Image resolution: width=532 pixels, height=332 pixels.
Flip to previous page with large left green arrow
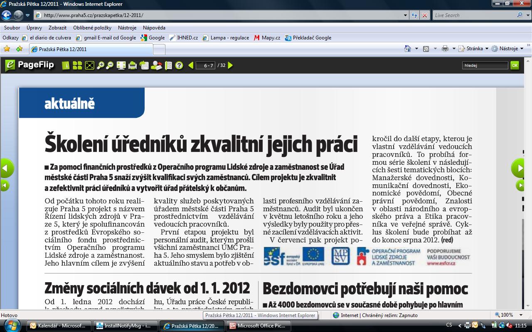pos(7,168)
